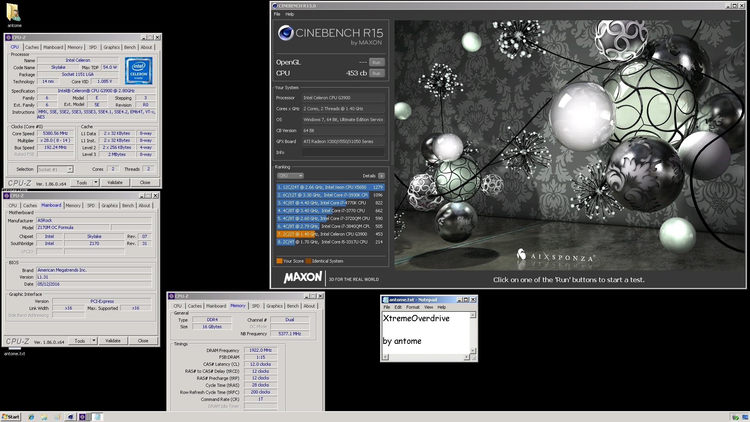Launch Internet Explorer from taskbar
Screen dimensions: 750x422
pos(31,417)
